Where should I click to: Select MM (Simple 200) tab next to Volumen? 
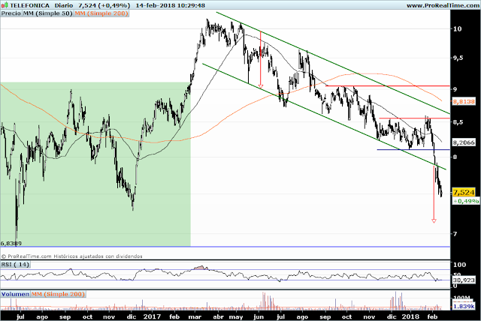click(x=58, y=294)
